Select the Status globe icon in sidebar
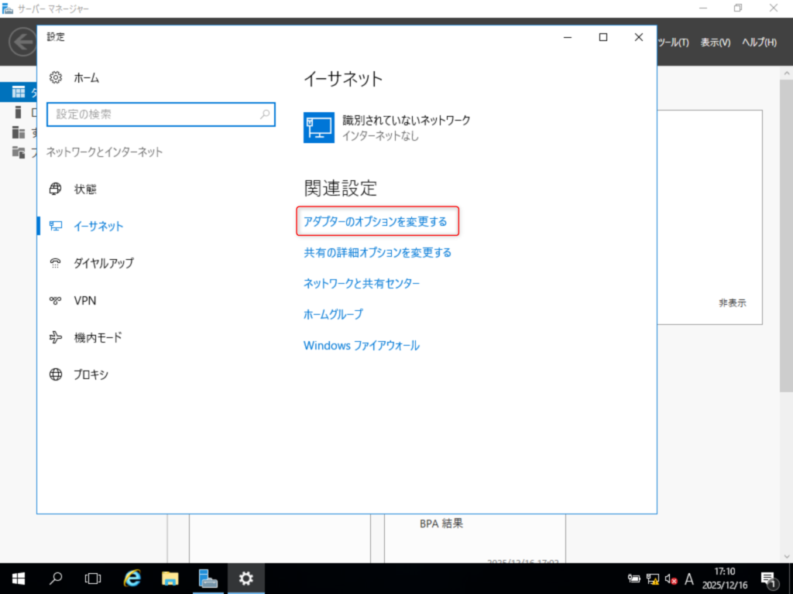 coord(55,189)
